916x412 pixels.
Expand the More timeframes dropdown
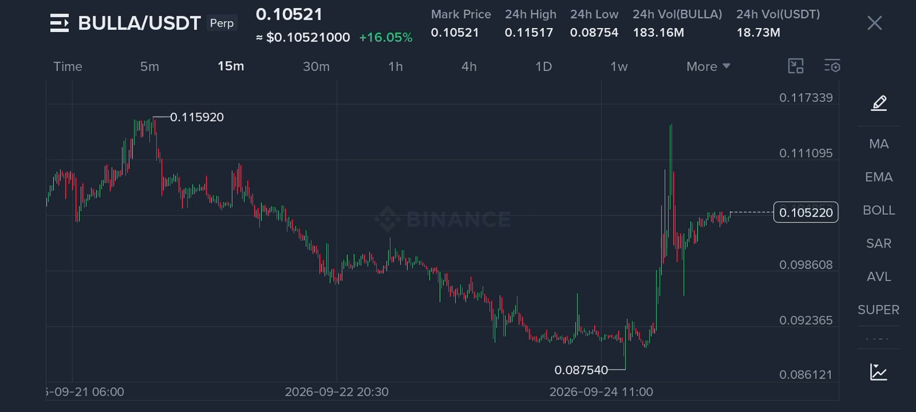708,67
